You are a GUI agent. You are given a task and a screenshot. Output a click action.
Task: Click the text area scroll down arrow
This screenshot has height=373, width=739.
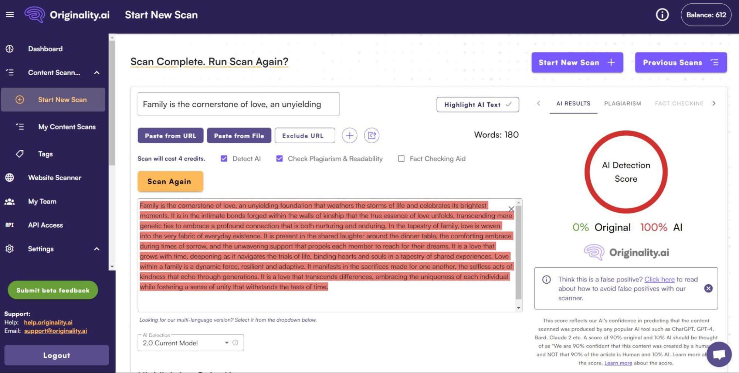click(518, 308)
